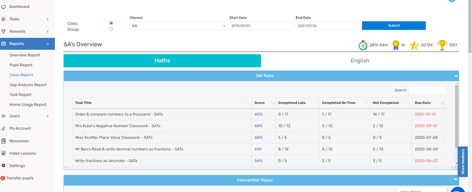
Task: Click due date 2020-09-10
Action: (426, 126)
